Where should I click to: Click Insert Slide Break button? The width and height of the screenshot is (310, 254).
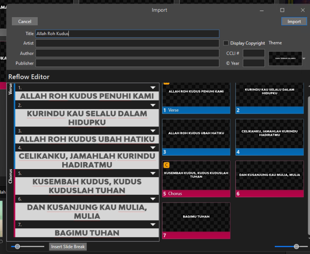[68, 247]
